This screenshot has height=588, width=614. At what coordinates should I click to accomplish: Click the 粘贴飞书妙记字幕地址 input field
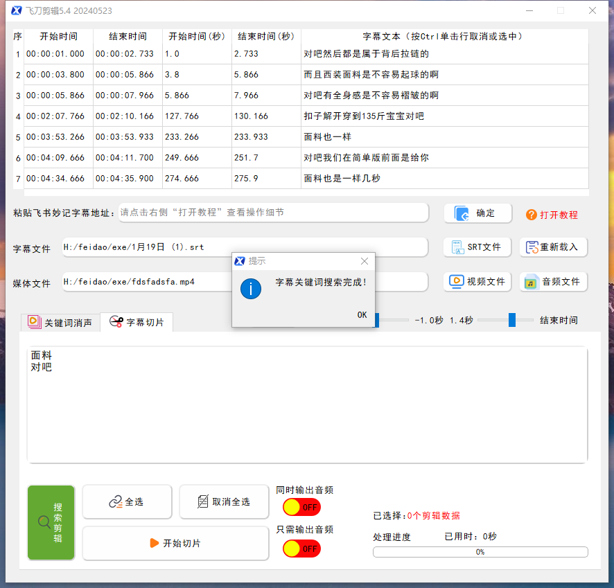point(273,213)
